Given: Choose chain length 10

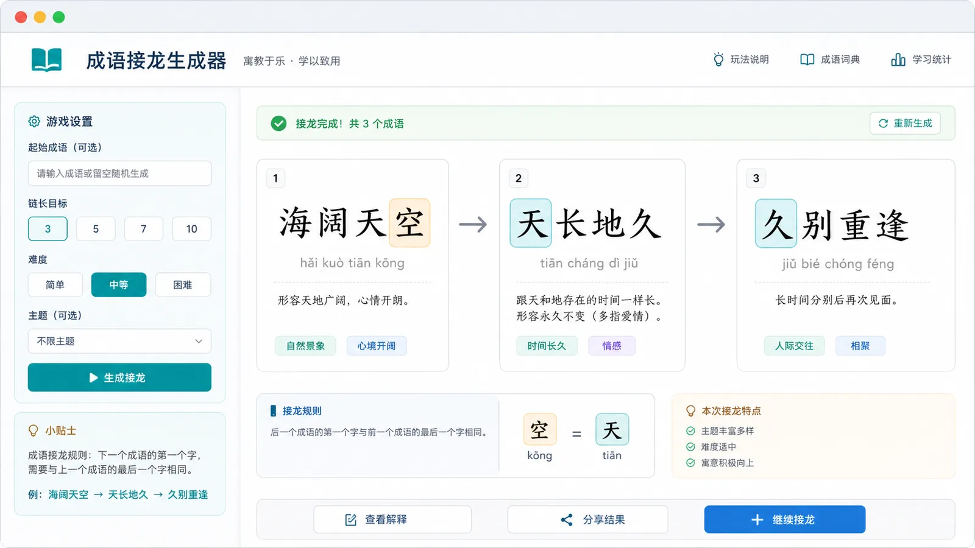Looking at the screenshot, I should pyautogui.click(x=191, y=229).
